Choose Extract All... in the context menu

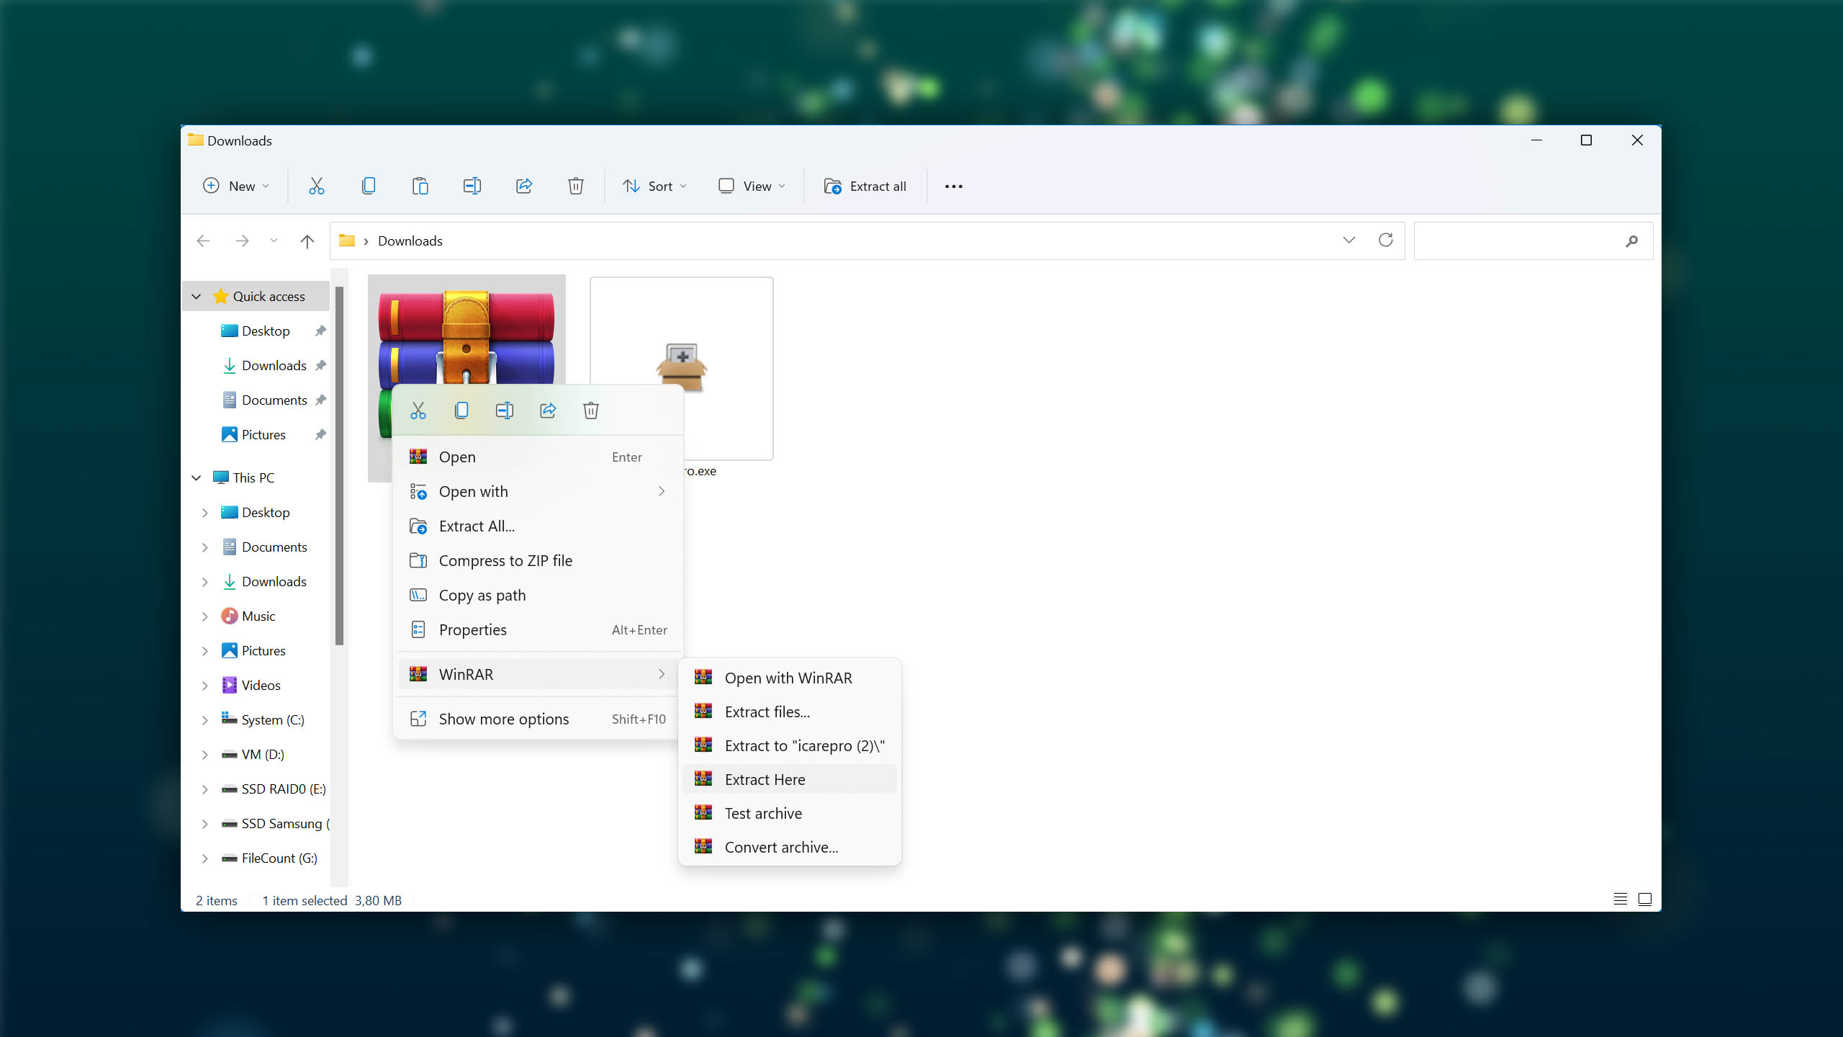538,526
